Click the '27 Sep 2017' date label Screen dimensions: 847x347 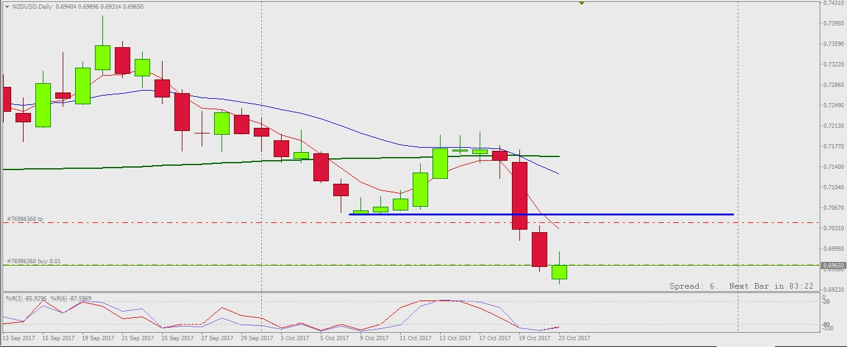[x=217, y=338]
